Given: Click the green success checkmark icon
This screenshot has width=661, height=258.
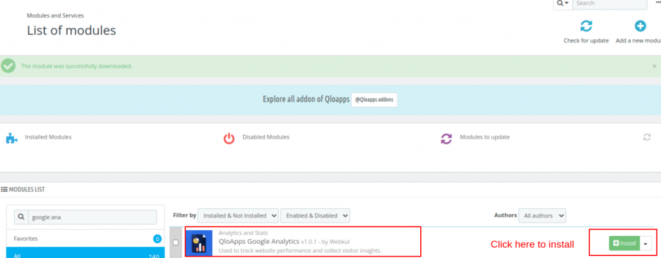Looking at the screenshot, I should (8, 66).
